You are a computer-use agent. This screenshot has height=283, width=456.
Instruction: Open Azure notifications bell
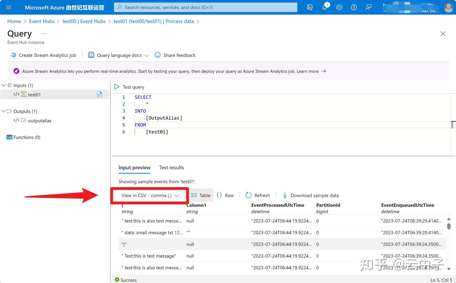[325, 7]
